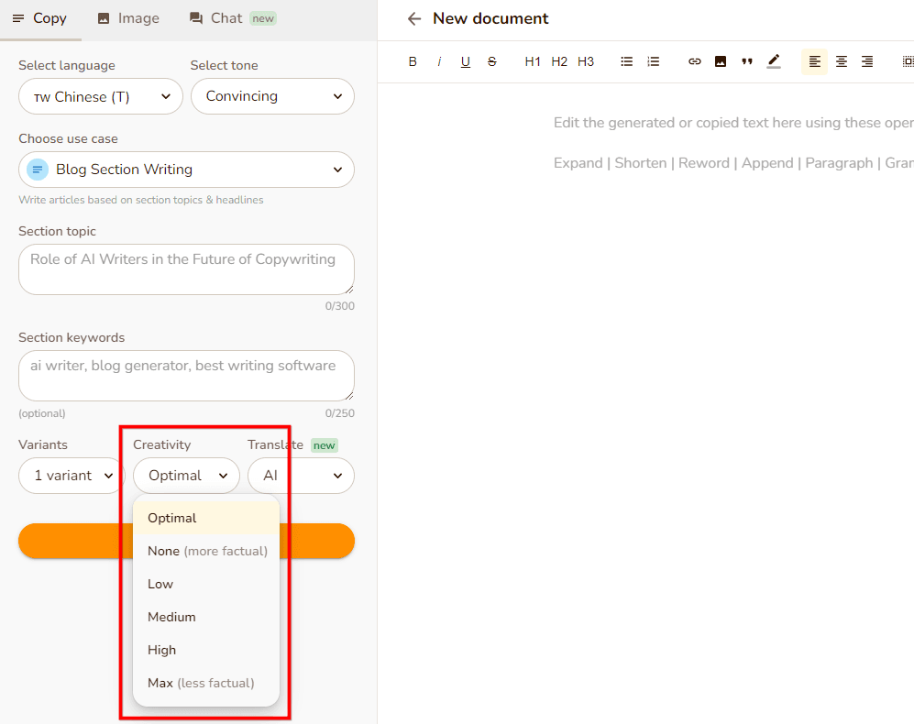Image resolution: width=914 pixels, height=724 pixels.
Task: Apply strikethrough formatting
Action: coord(492,61)
